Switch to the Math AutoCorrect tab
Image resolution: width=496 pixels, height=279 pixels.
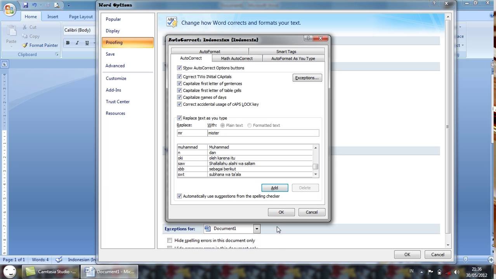(237, 59)
